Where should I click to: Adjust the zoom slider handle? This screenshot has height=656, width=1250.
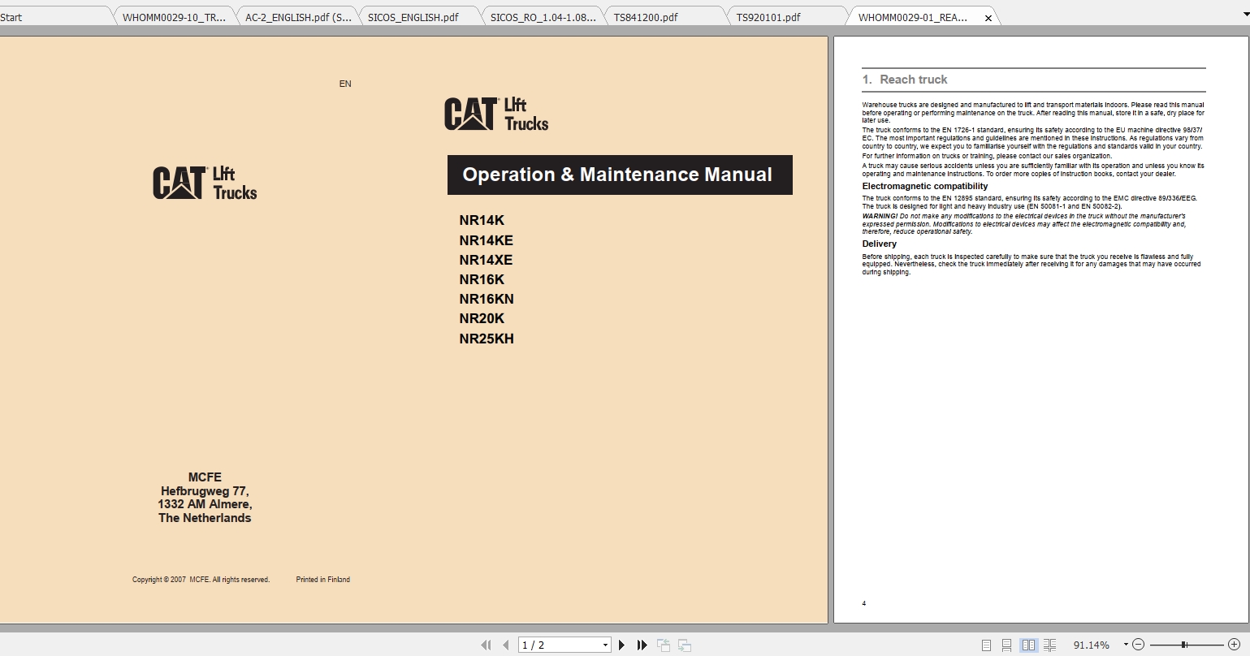click(1185, 645)
